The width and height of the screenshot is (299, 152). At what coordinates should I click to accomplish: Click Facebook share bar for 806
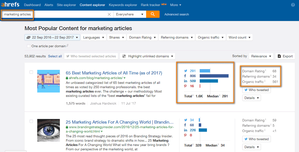214,76
